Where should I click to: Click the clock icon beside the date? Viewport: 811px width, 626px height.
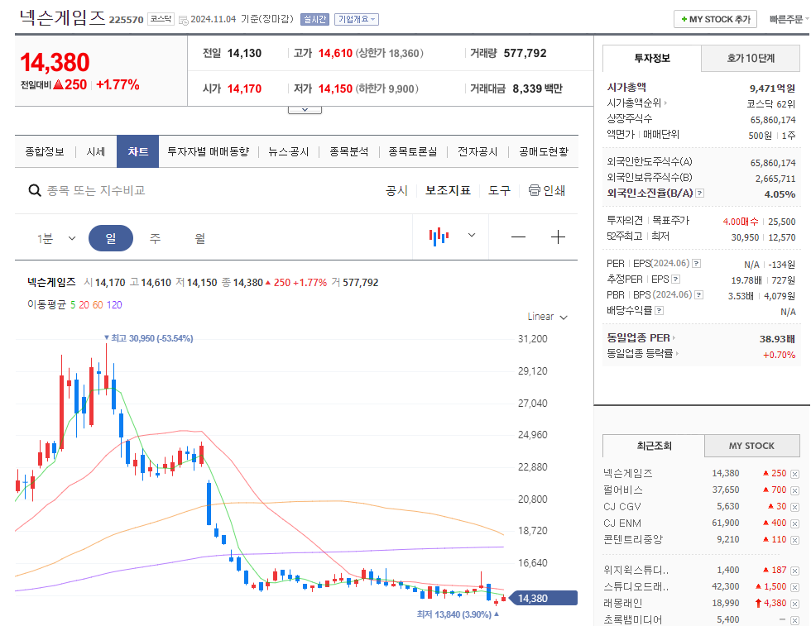click(183, 20)
